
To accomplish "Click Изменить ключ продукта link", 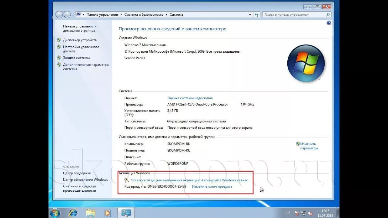I will coord(212,187).
